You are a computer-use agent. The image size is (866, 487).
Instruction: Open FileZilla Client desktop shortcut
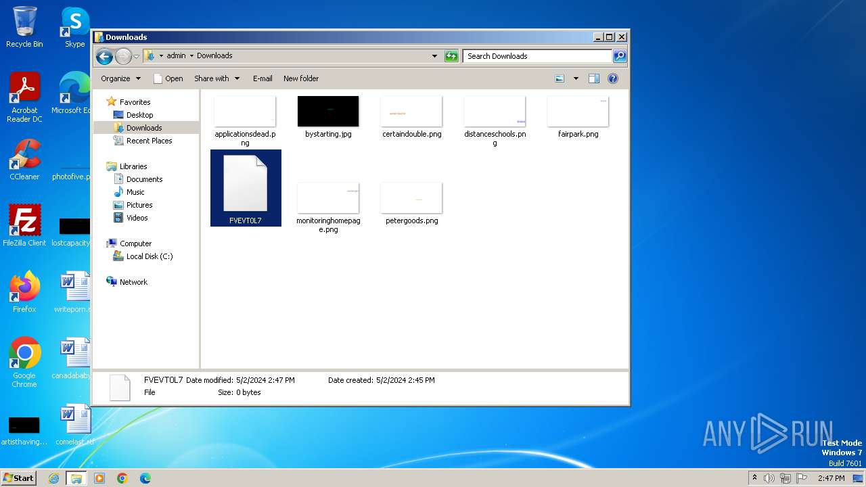(24, 226)
